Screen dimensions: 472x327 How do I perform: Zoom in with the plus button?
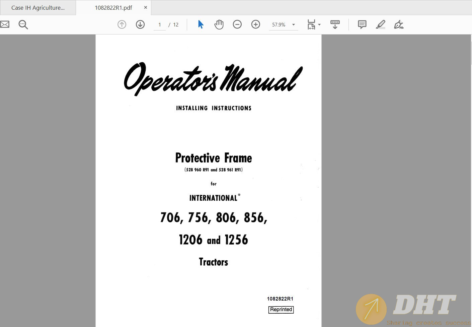[x=256, y=24]
